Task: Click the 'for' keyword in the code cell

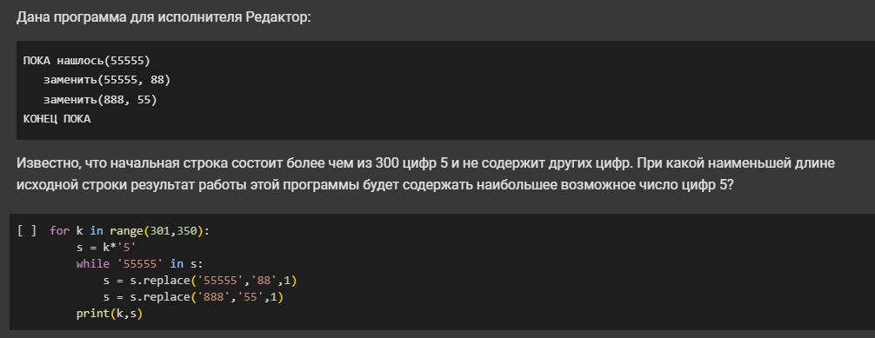Action: click(x=59, y=230)
